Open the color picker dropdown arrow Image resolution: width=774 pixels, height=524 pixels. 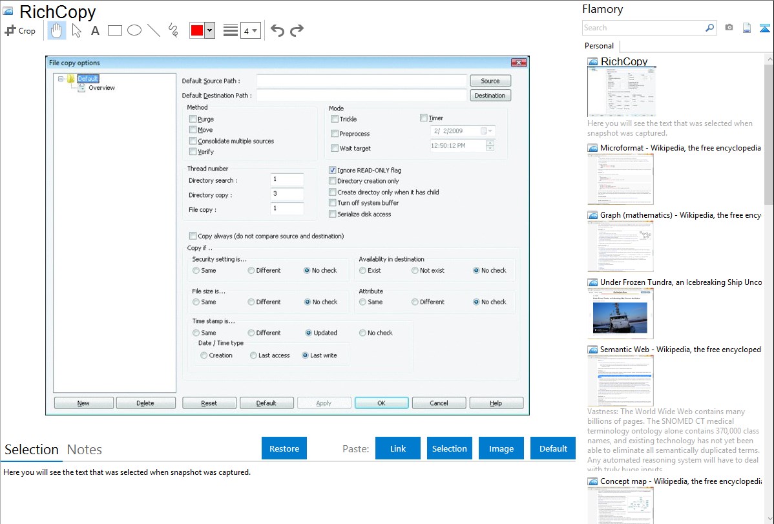click(x=209, y=30)
